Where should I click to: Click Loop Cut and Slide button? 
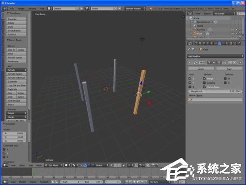(x=16, y=85)
